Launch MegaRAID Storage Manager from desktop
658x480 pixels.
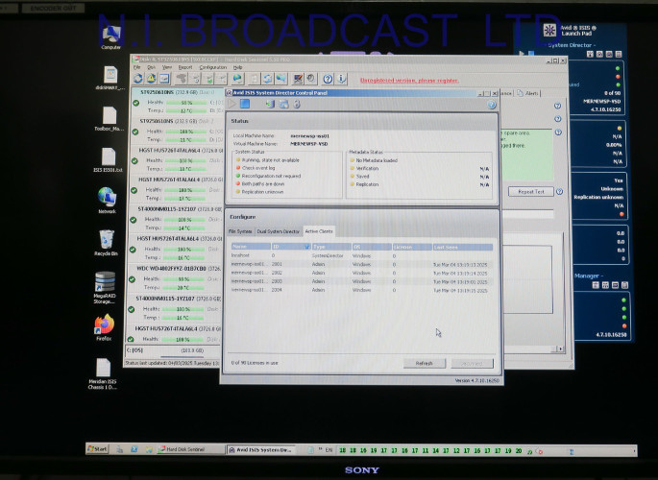[105, 288]
